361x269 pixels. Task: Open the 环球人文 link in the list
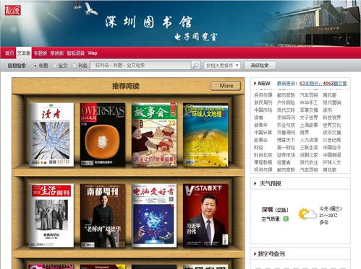pyautogui.click(x=332, y=162)
